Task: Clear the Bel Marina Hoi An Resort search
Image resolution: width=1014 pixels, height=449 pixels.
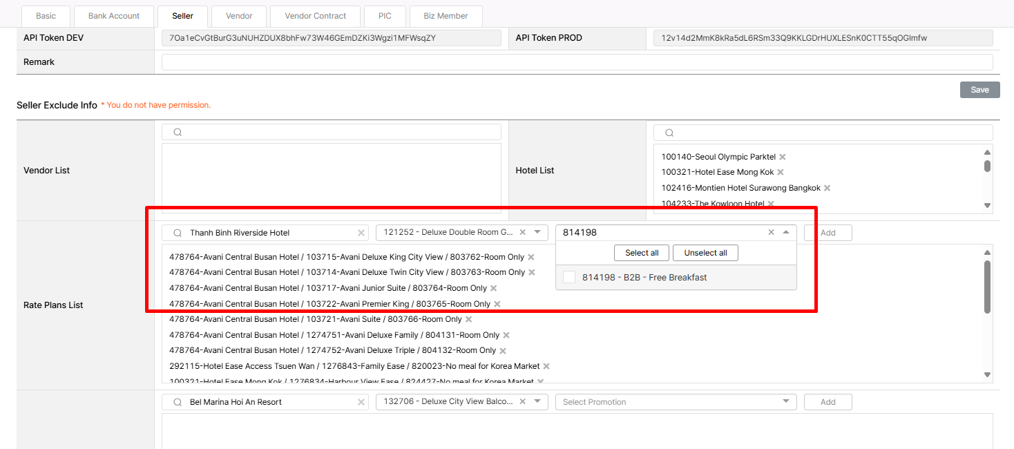Action: [361, 402]
